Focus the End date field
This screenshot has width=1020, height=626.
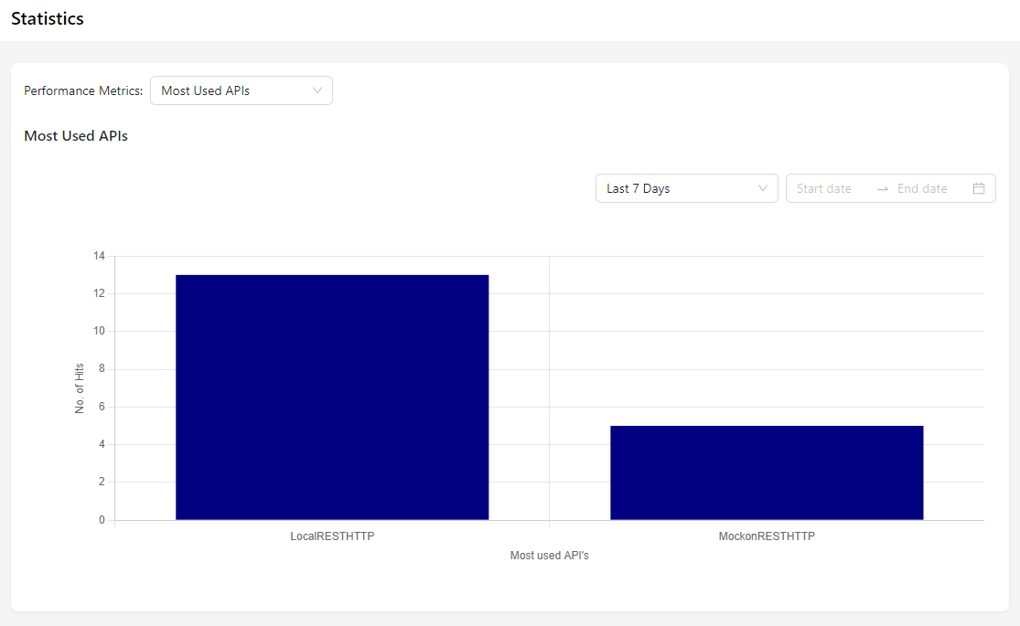click(926, 188)
